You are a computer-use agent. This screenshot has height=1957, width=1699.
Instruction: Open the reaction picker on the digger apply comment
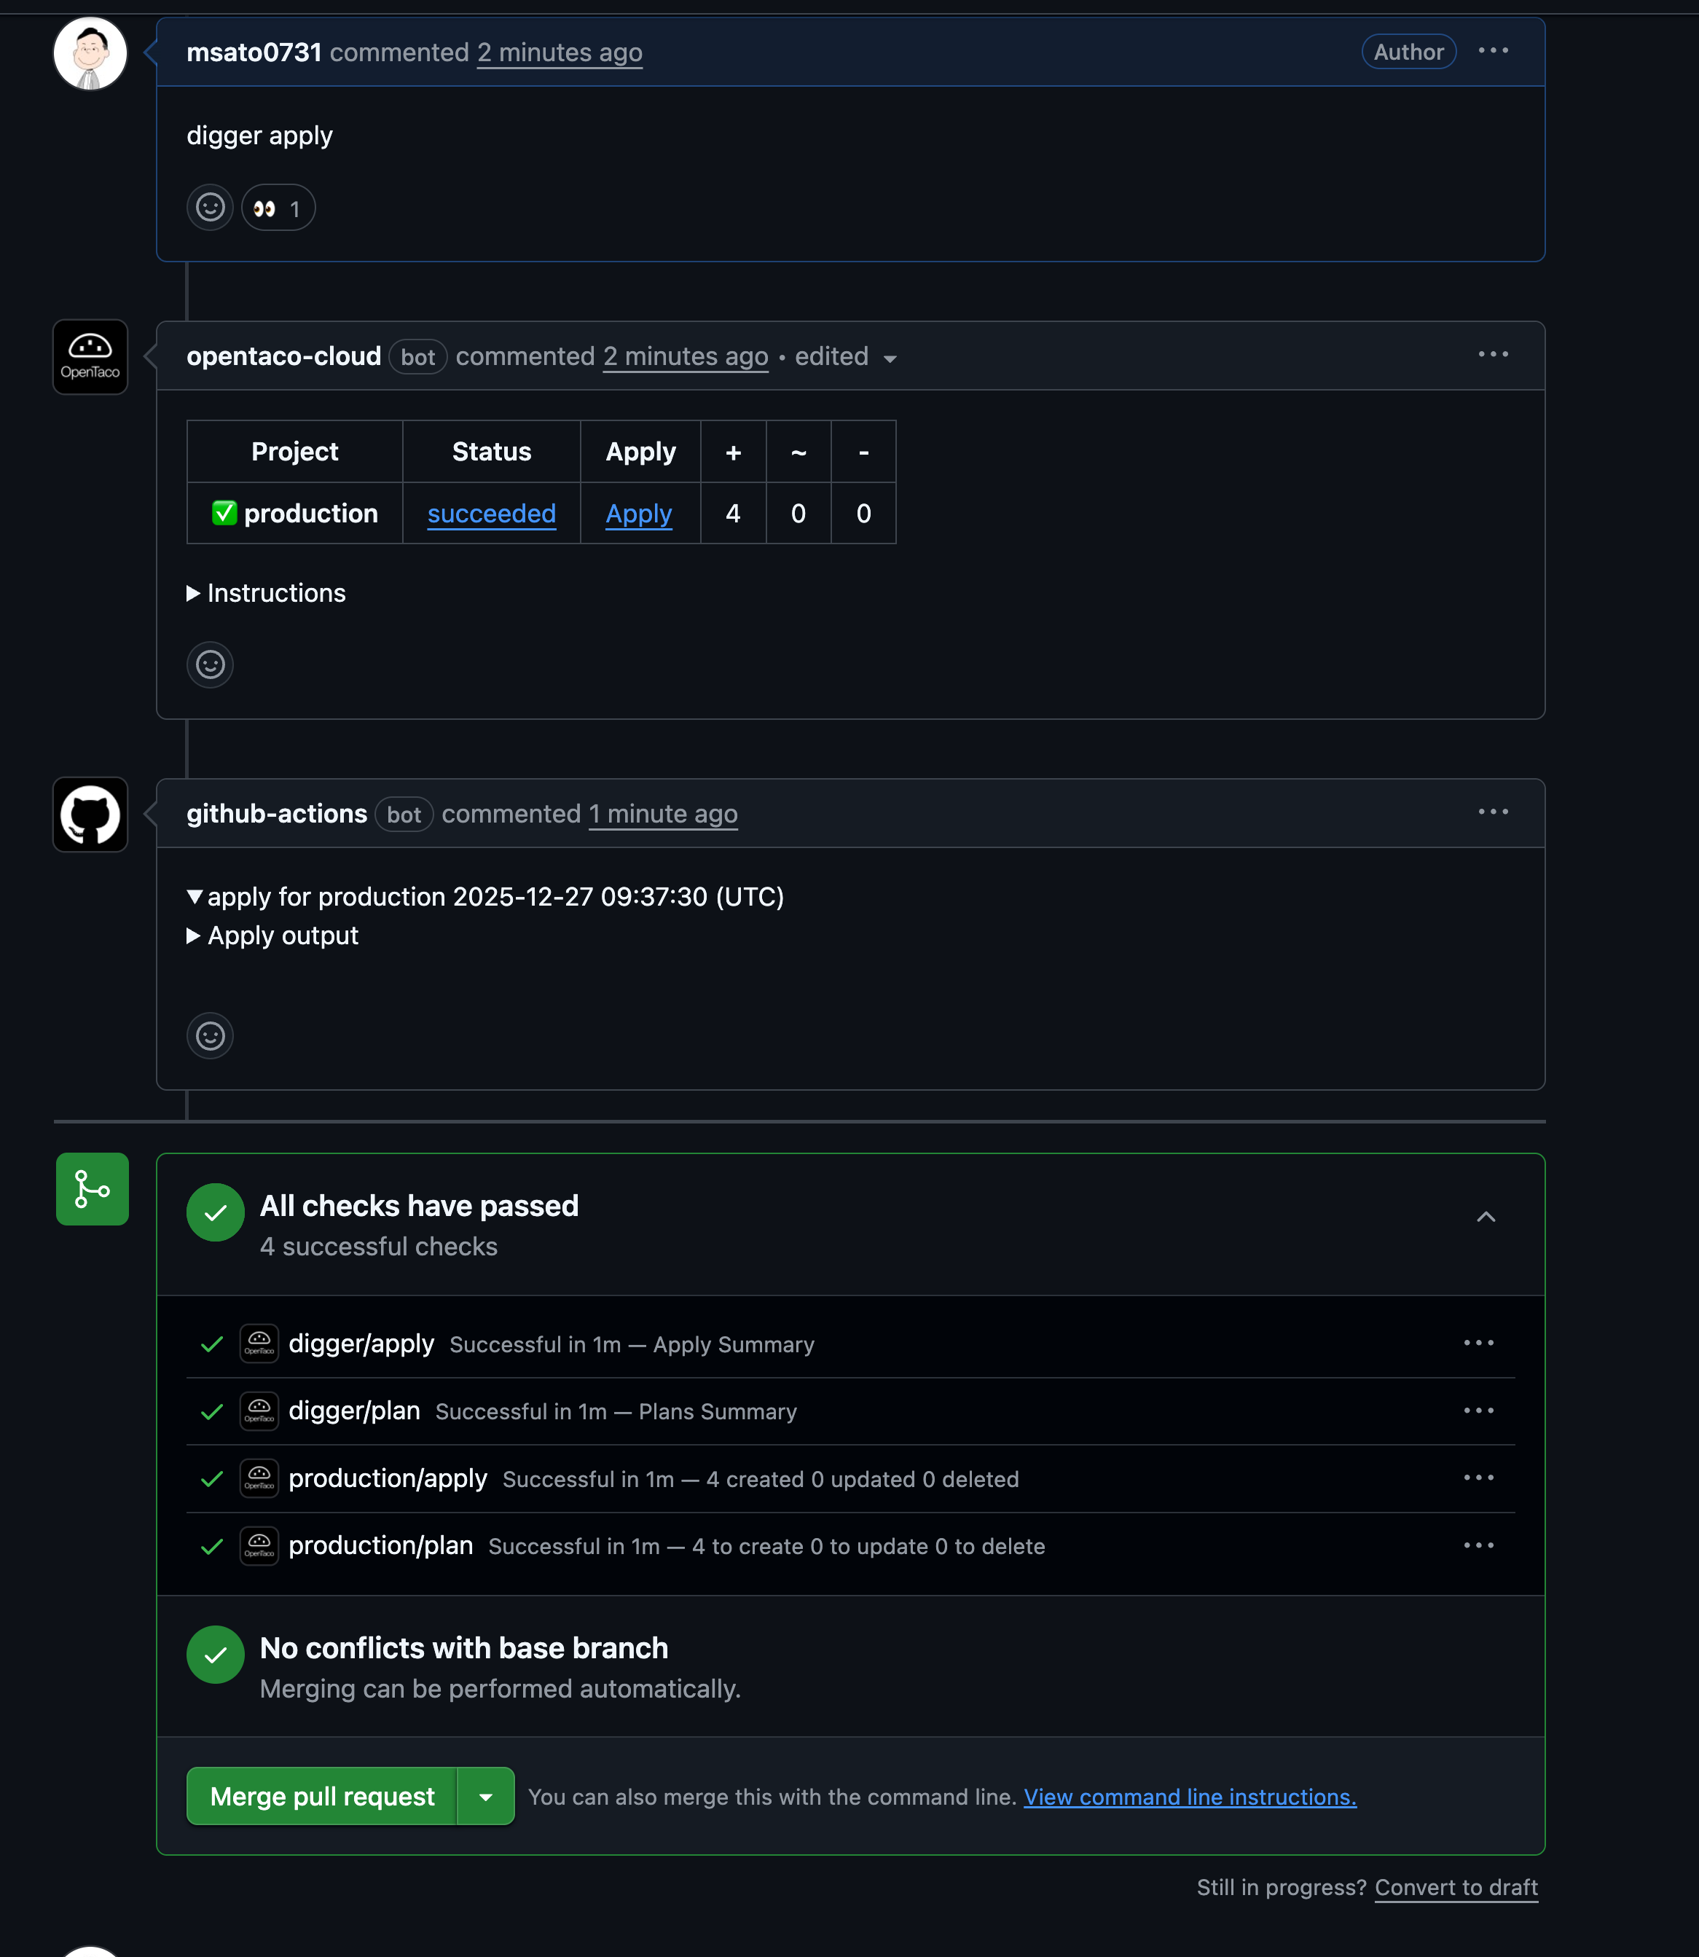point(210,207)
